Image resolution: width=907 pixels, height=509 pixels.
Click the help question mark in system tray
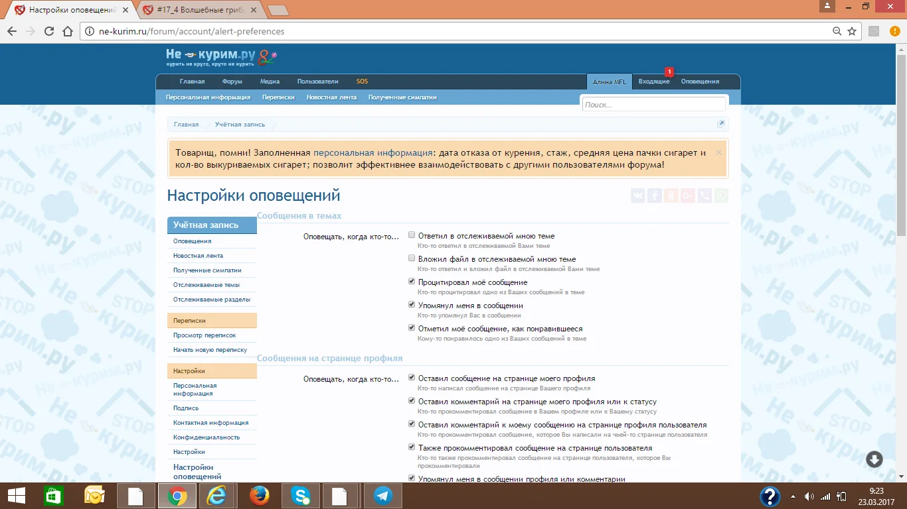[x=770, y=496]
